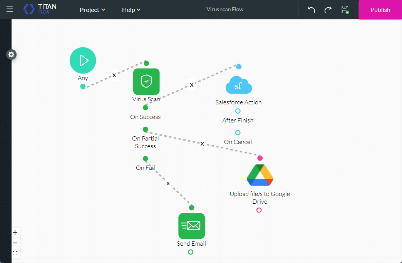Viewport: 402px width, 263px height.
Task: Save the flow
Action: 344,10
